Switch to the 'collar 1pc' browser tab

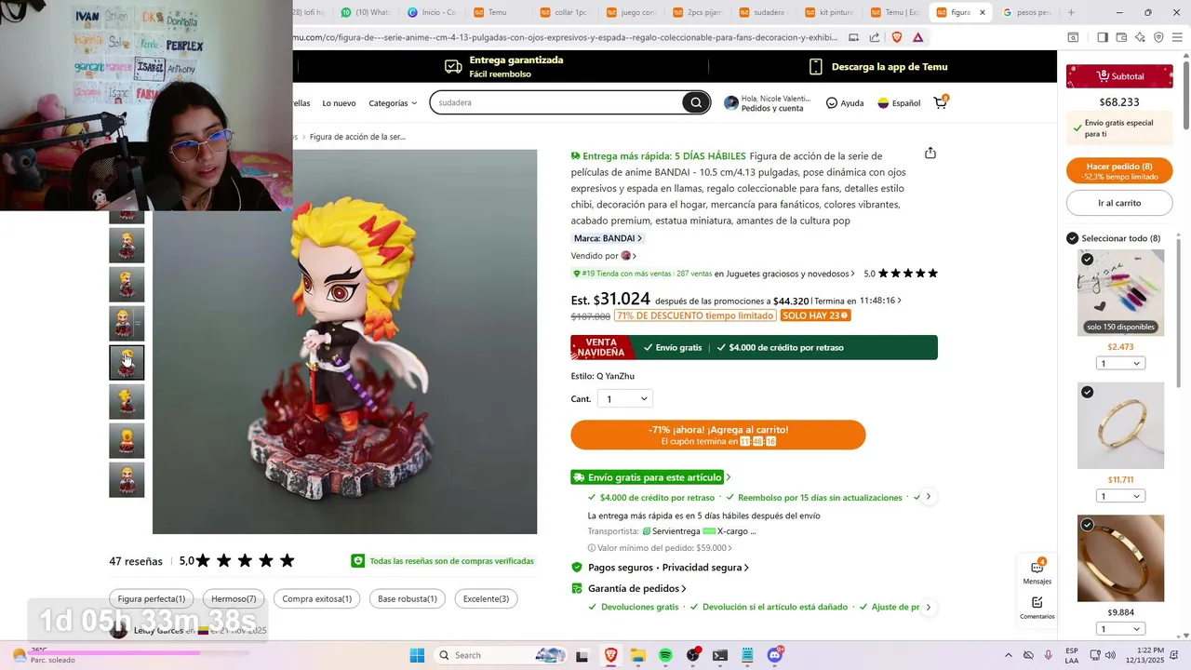(566, 12)
